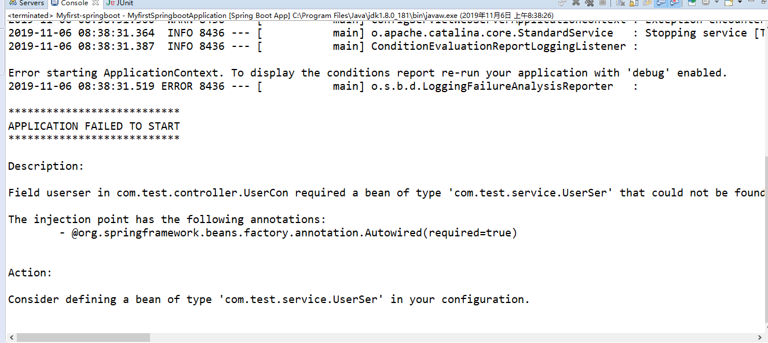Pin the current console
This screenshot has height=343, width=768.
point(692,3)
